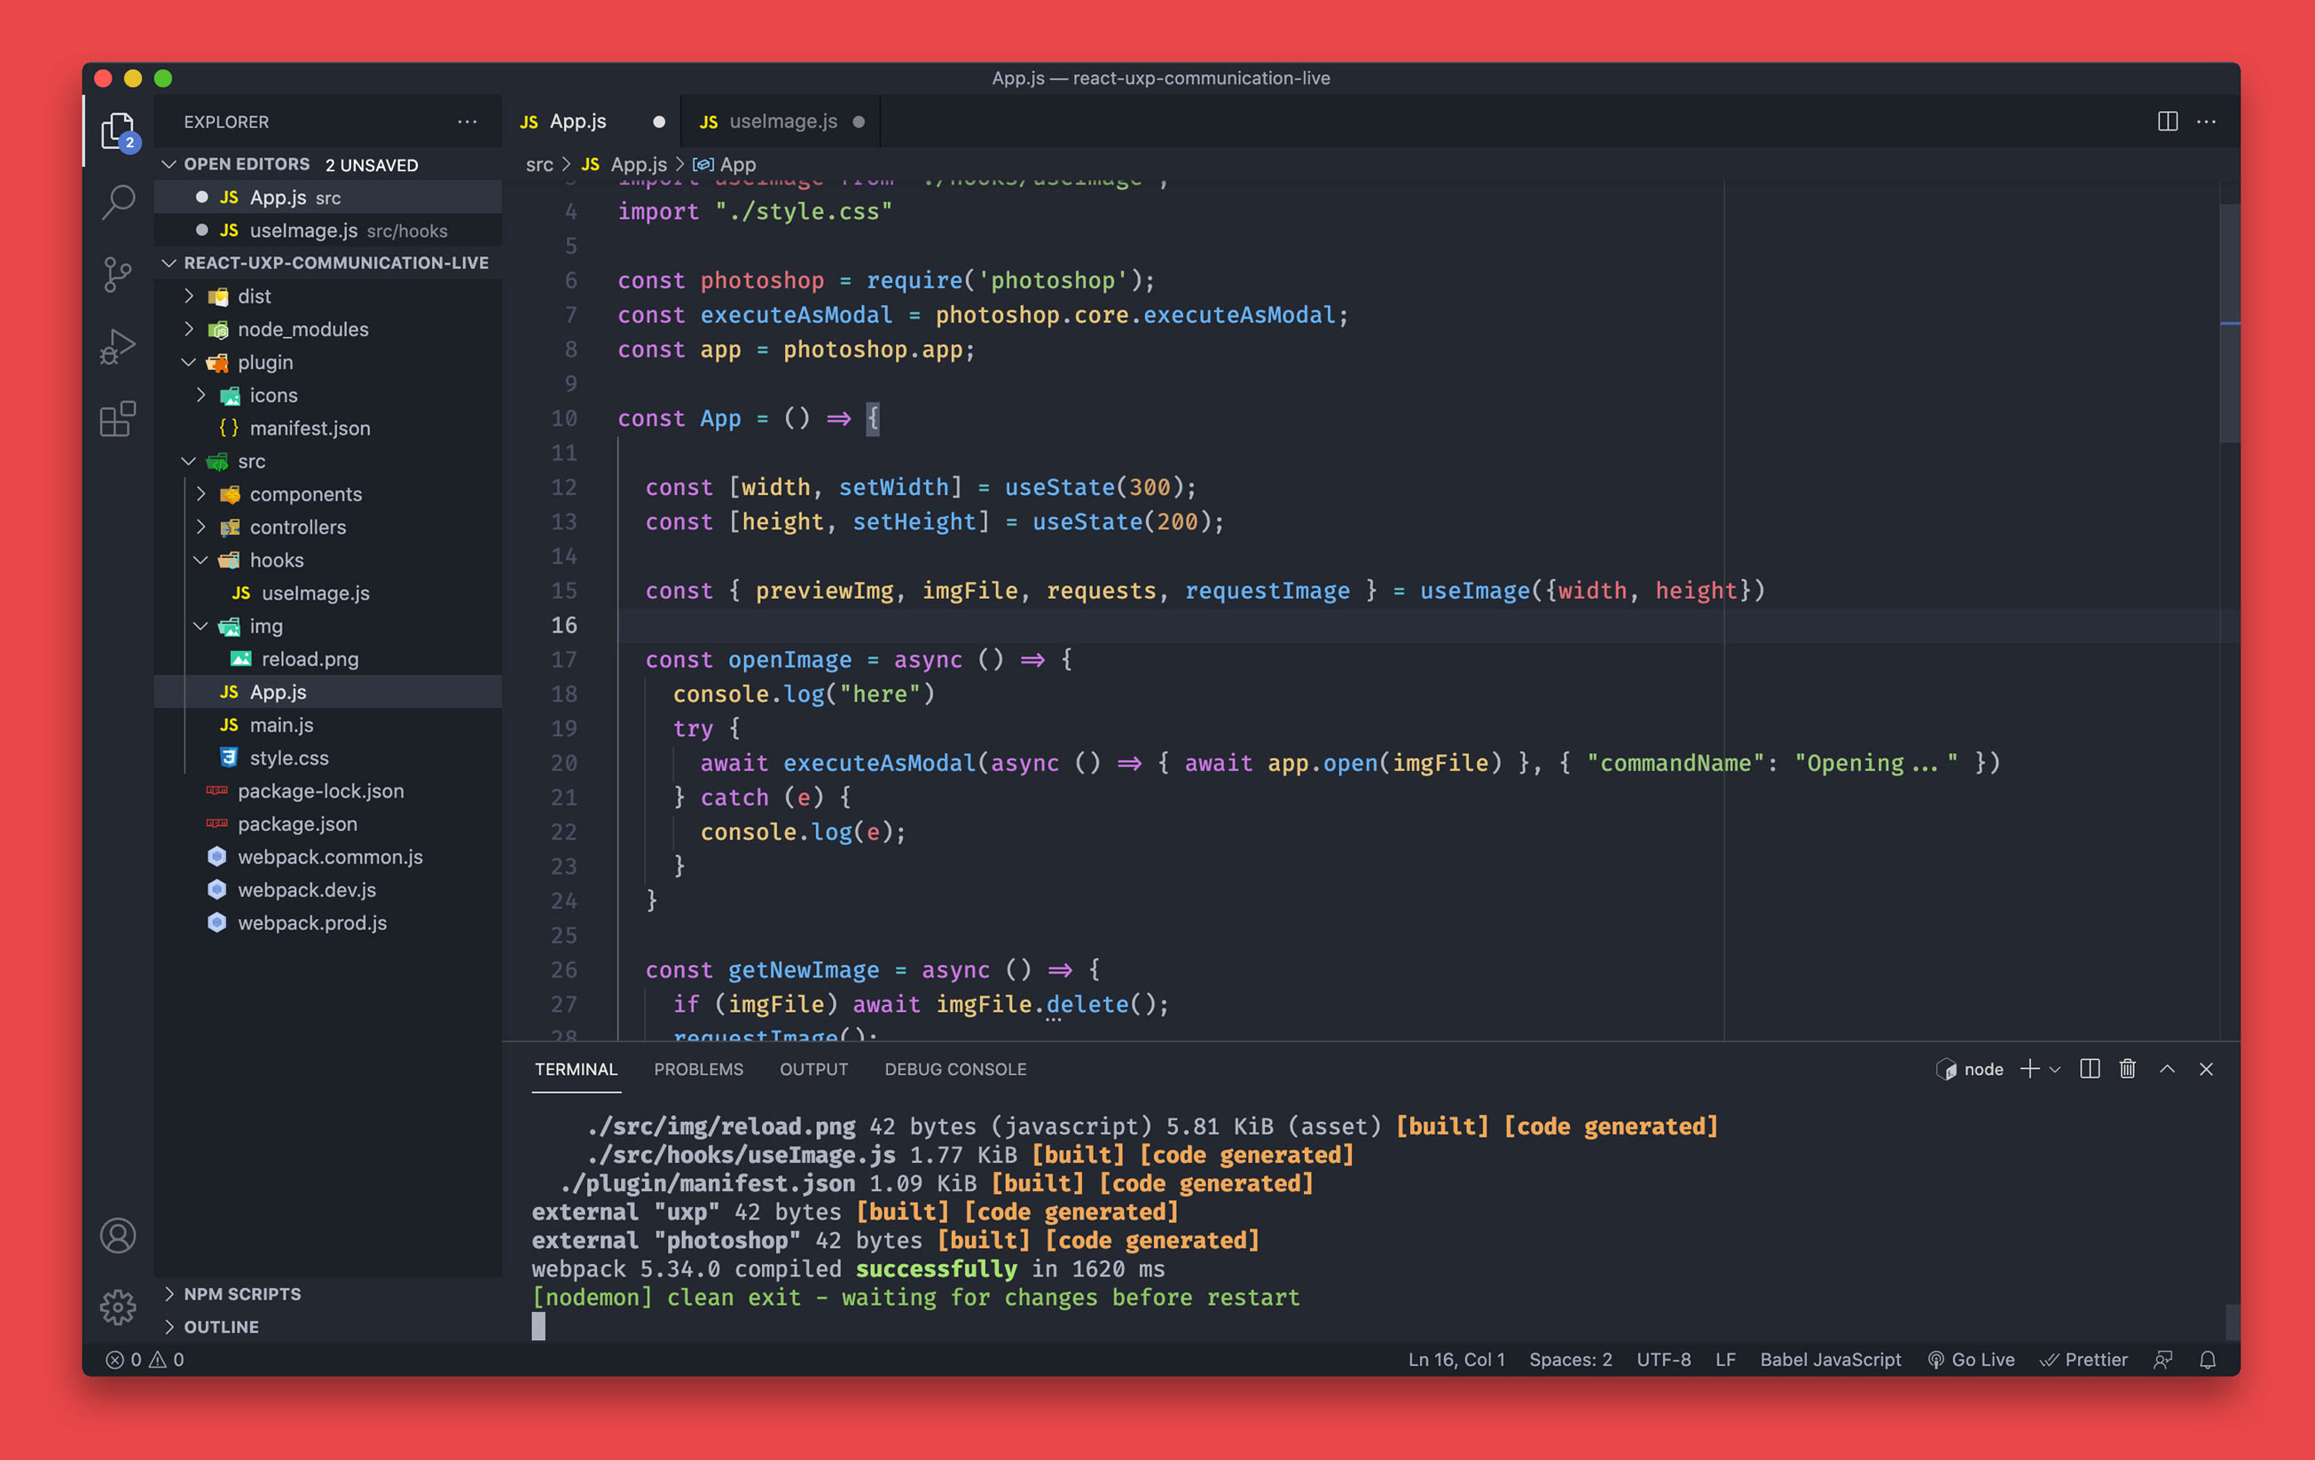2315x1460 pixels.
Task: Expand the dist folder
Action: point(254,296)
